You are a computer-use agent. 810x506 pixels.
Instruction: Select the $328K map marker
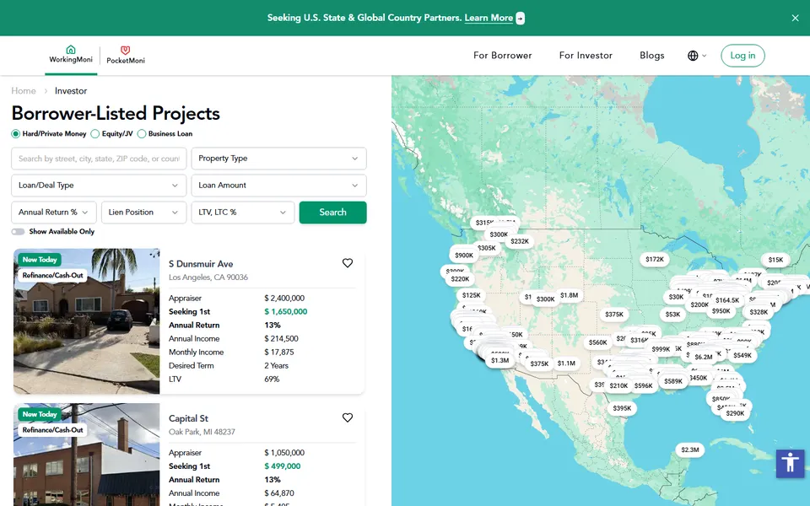(759, 312)
